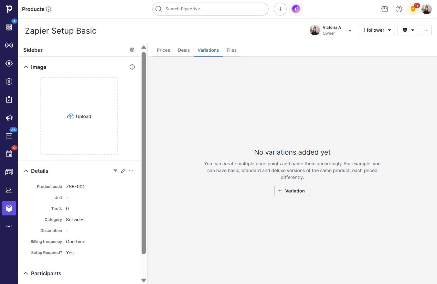The height and width of the screenshot is (284, 437).
Task: Click the quick add plus button
Action: (280, 9)
